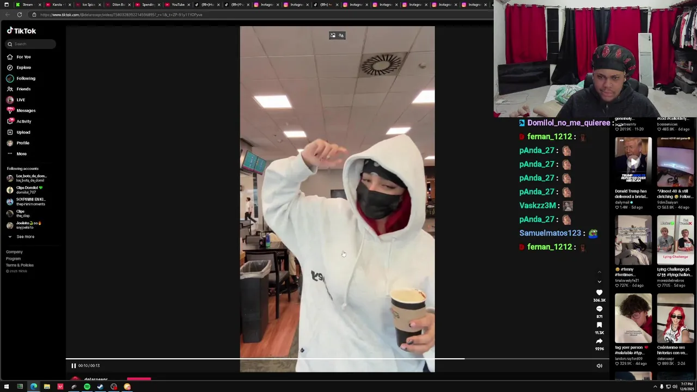
Task: Open the Lying Challenge pt. 67 video
Action: click(675, 241)
